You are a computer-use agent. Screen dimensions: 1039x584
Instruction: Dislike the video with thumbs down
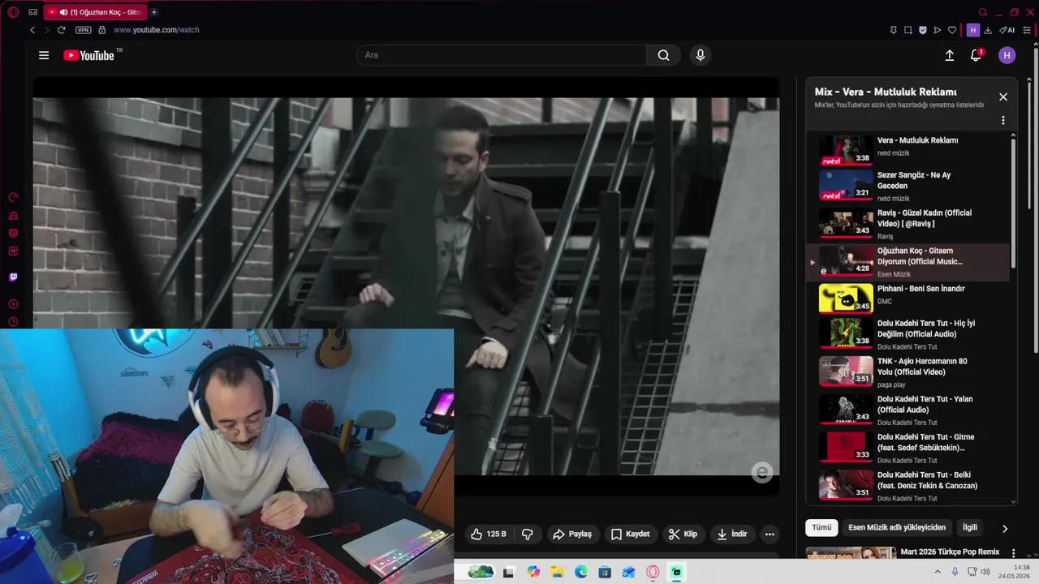tap(528, 534)
